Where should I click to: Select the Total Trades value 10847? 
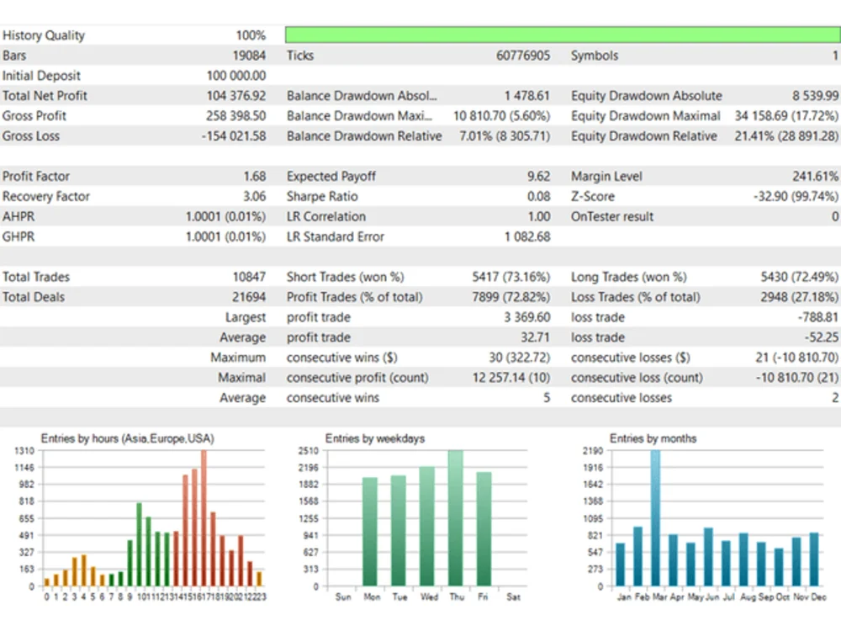pyautogui.click(x=249, y=277)
